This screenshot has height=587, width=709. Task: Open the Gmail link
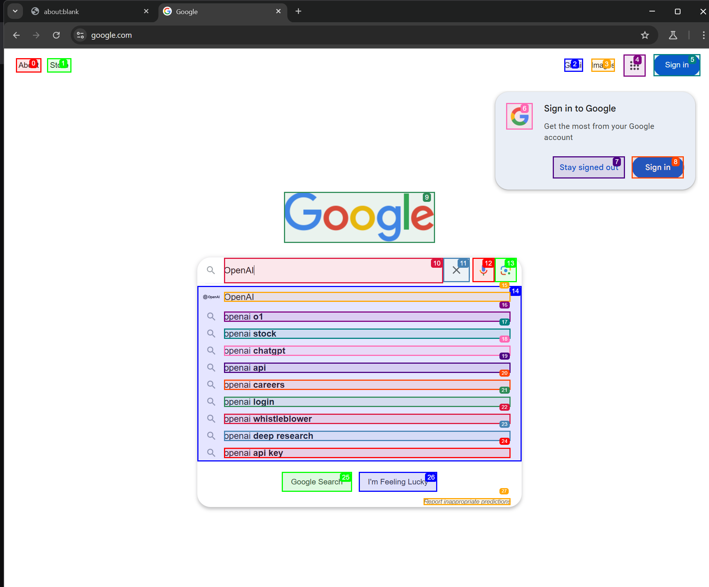(x=573, y=65)
